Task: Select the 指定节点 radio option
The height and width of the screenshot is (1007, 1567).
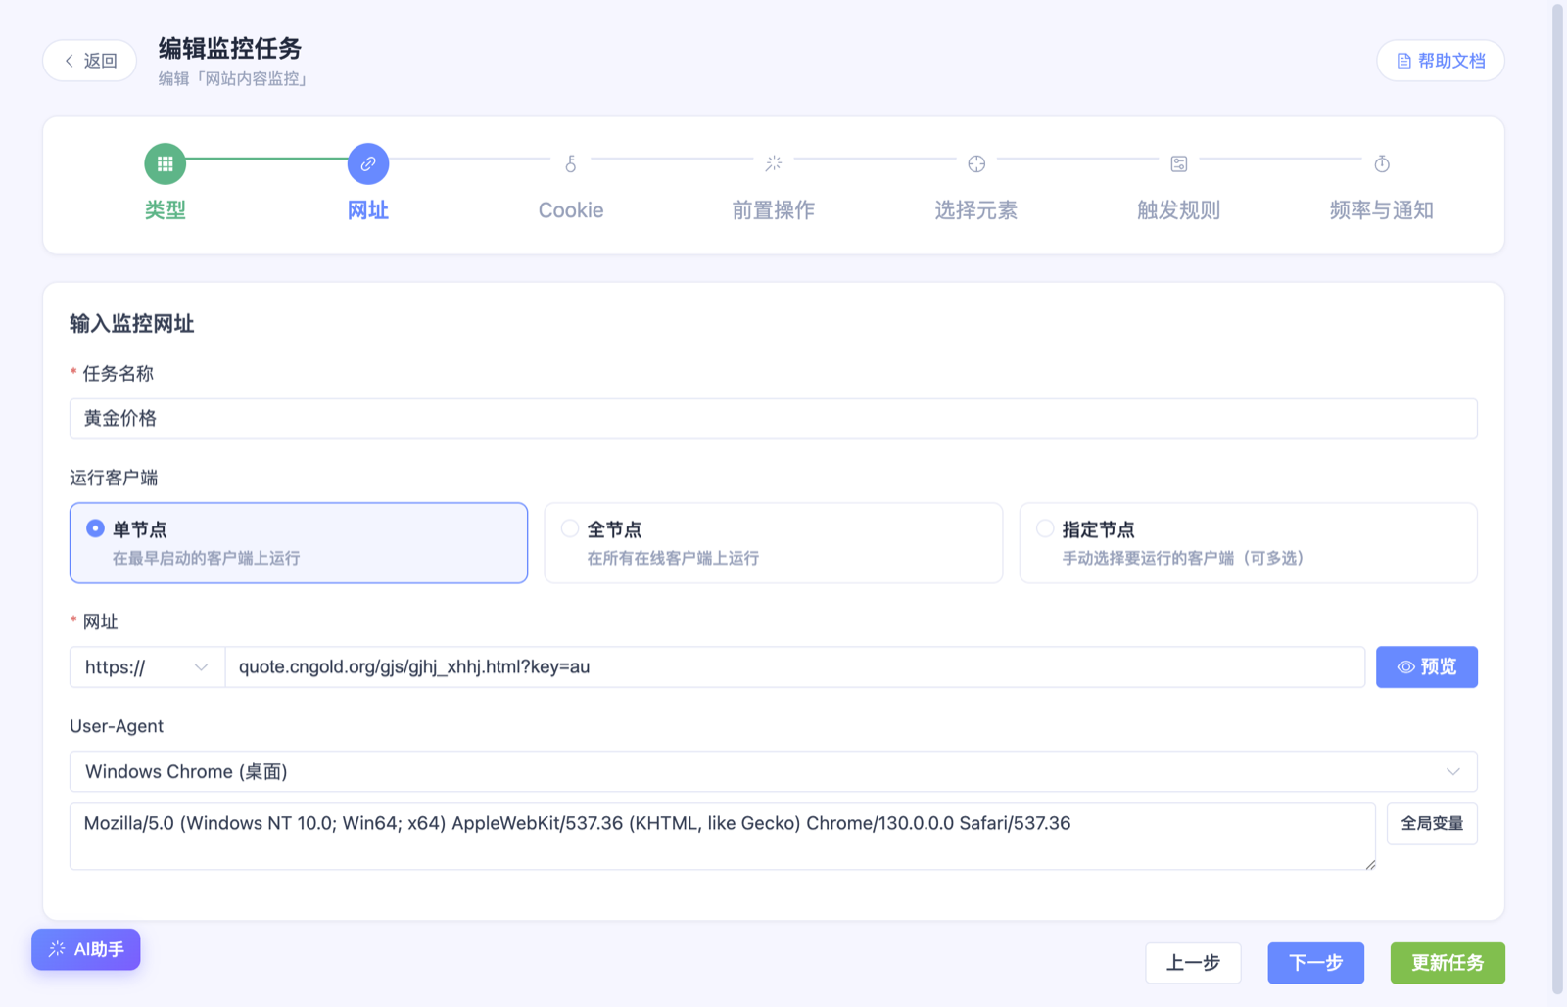Action: tap(1045, 528)
